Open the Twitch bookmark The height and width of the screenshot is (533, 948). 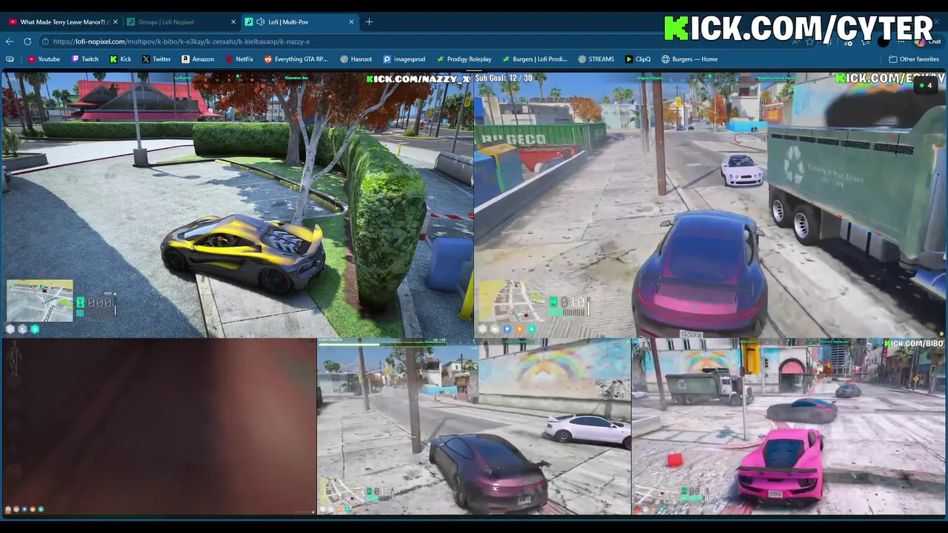(85, 59)
